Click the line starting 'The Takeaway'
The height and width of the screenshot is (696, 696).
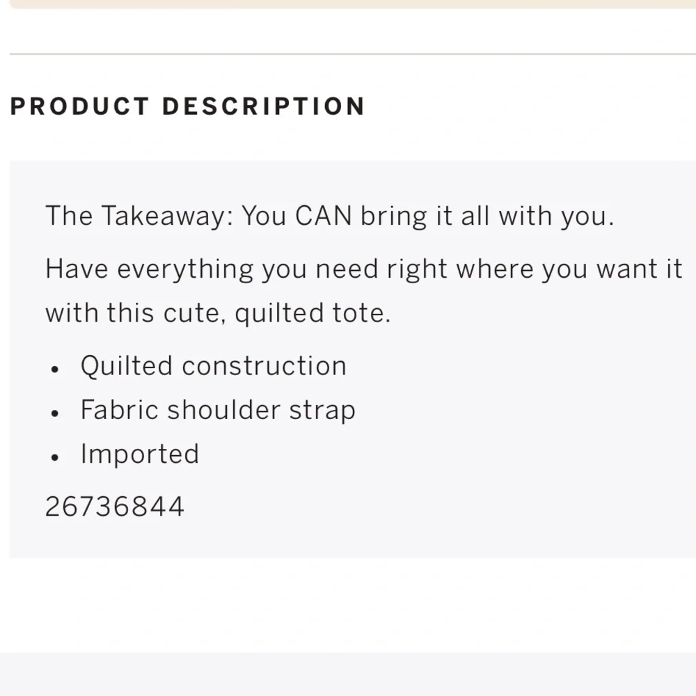click(x=330, y=216)
